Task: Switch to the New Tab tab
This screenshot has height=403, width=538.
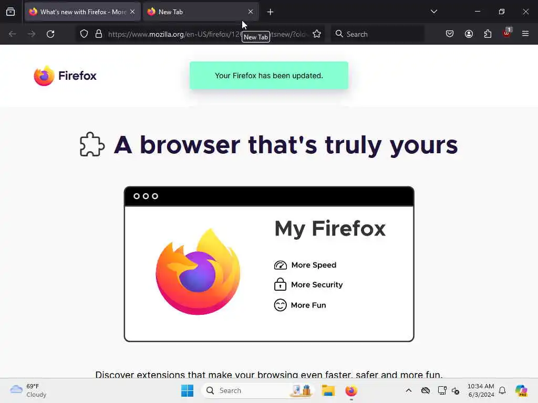Action: pyautogui.click(x=201, y=12)
